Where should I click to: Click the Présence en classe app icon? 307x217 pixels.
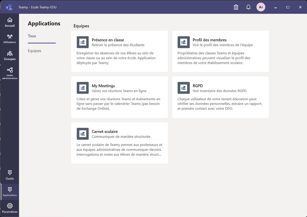83,42
